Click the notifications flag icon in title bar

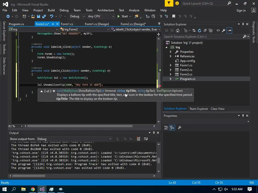pyautogui.click(x=169, y=3)
